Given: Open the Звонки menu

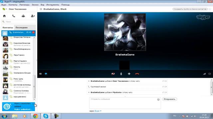Looking at the screenshot, I should [x=35, y=5].
